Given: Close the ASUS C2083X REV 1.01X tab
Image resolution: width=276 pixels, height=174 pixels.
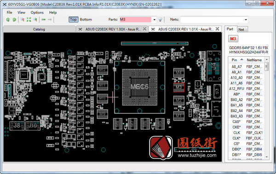Looking at the screenshot, I should point(218,28).
